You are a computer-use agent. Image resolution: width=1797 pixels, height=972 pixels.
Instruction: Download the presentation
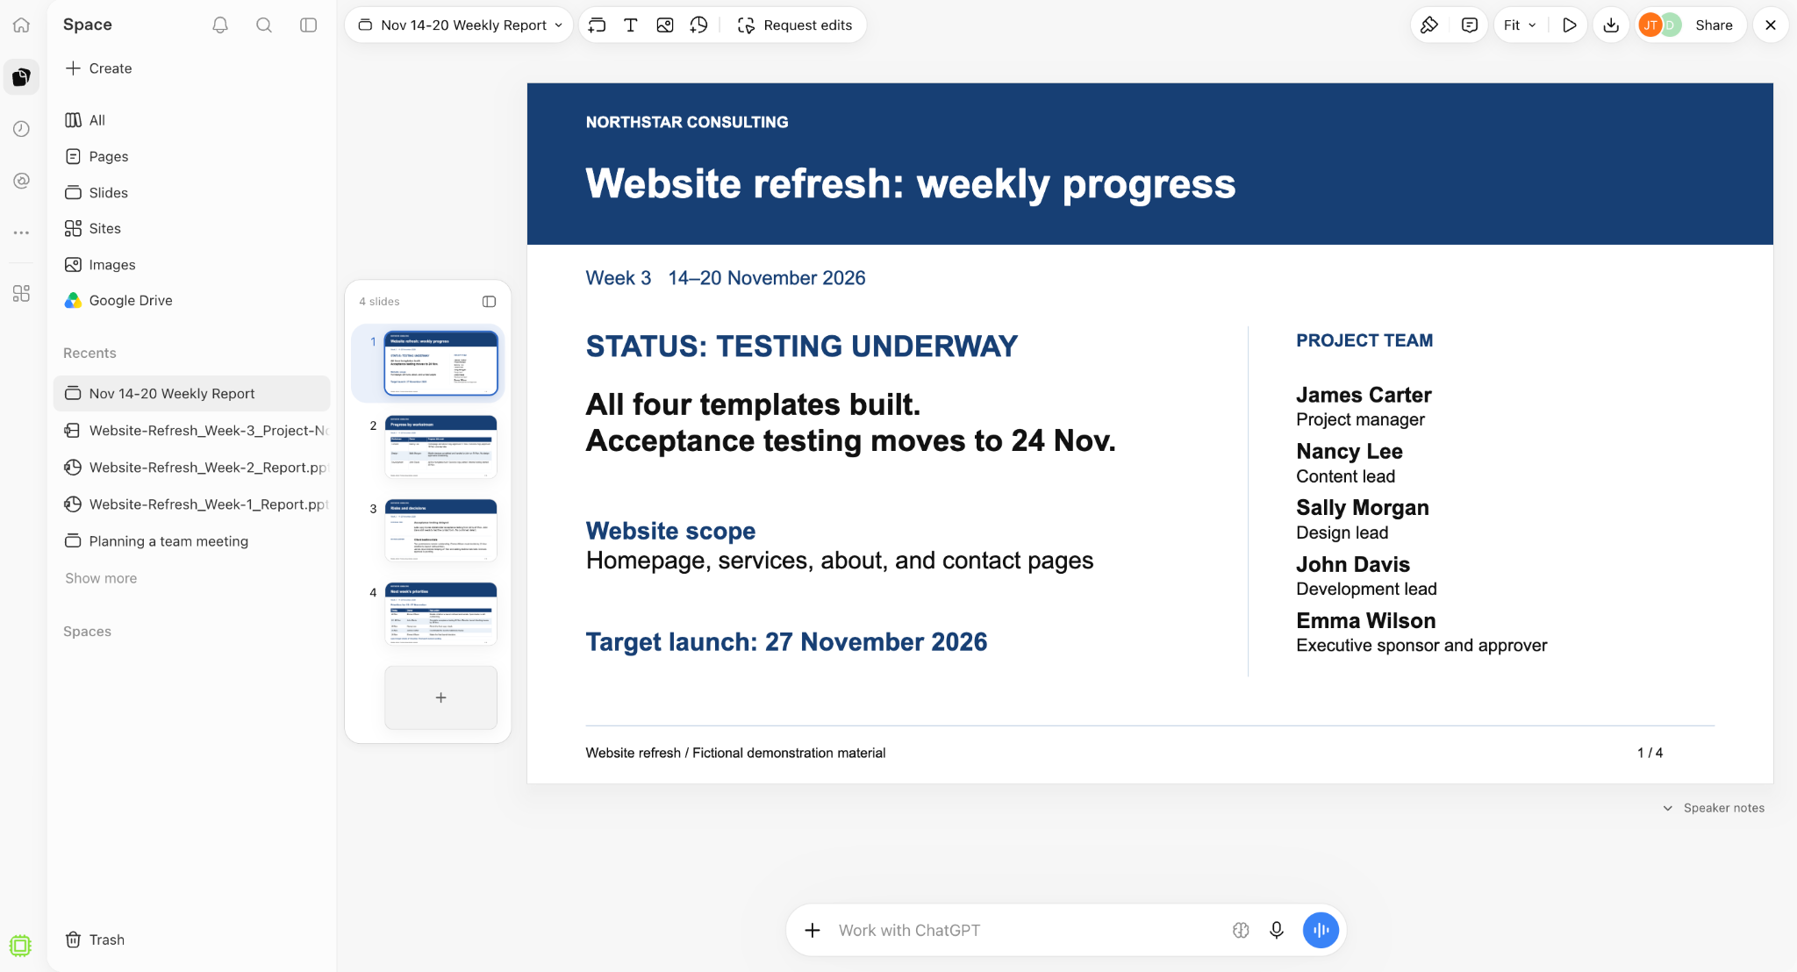tap(1611, 25)
